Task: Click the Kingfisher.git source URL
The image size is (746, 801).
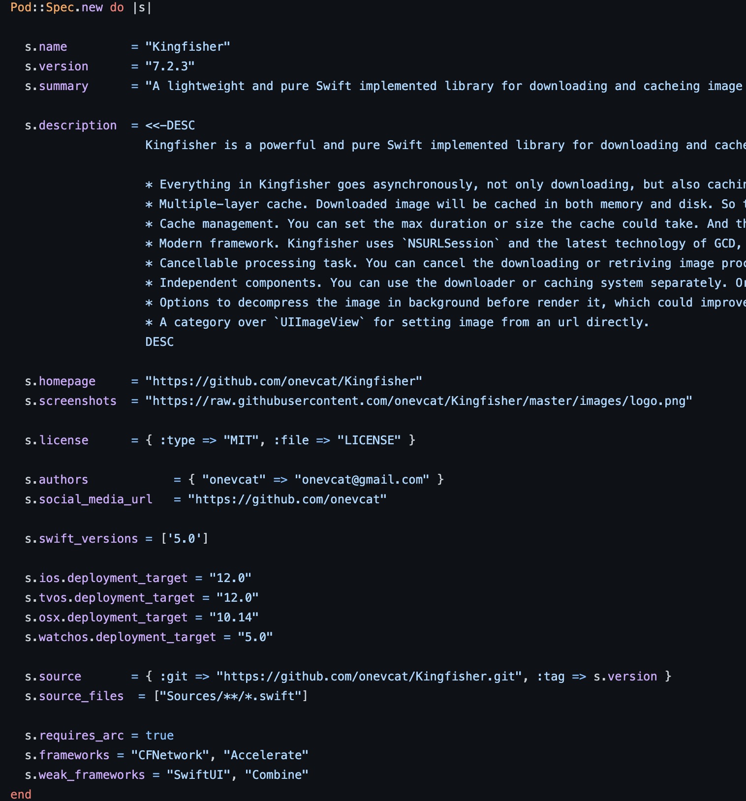Action: point(369,677)
